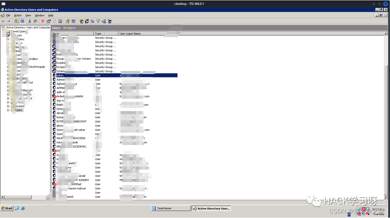390x218 pixels.
Task: Select the user row ending in "nasomi mahyar"
Action: [x=115, y=189]
